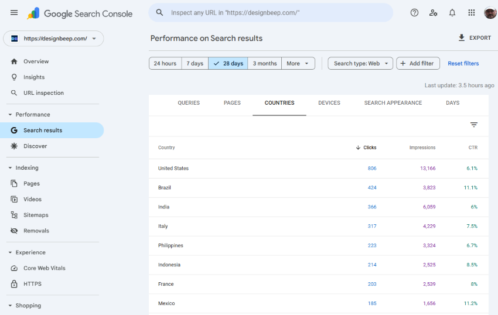
Task: Click the Help question mark icon
Action: click(414, 13)
